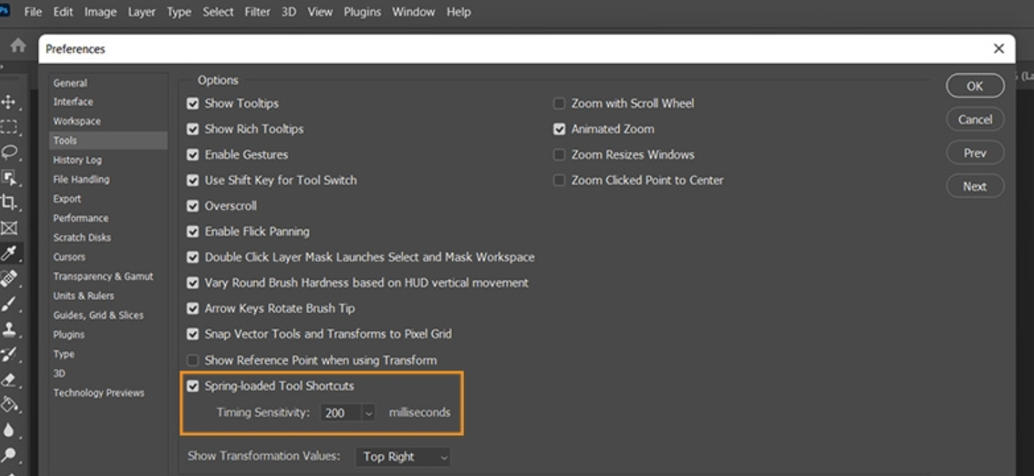Click the Next button
Image resolution: width=1034 pixels, height=476 pixels.
pyautogui.click(x=974, y=186)
